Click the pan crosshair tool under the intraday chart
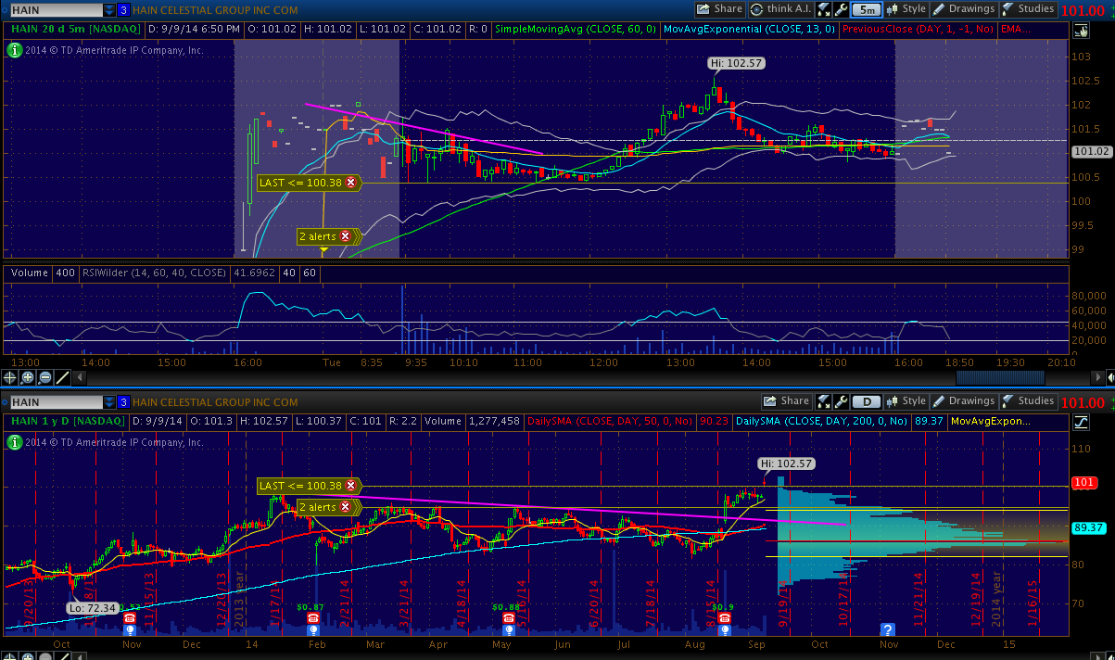The width and height of the screenshot is (1115, 660). [10, 377]
